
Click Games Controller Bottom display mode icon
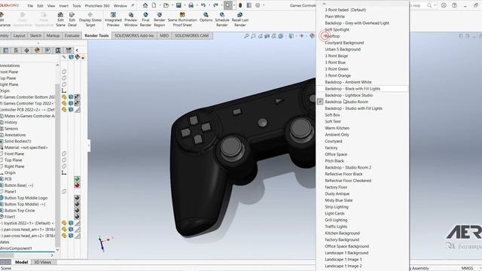[71, 97]
